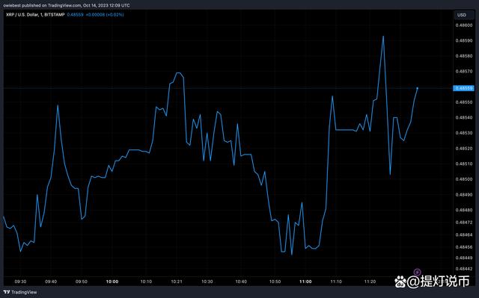Click the 10:40 time axis label
Viewport: 479px width, 298px height.
241,282
